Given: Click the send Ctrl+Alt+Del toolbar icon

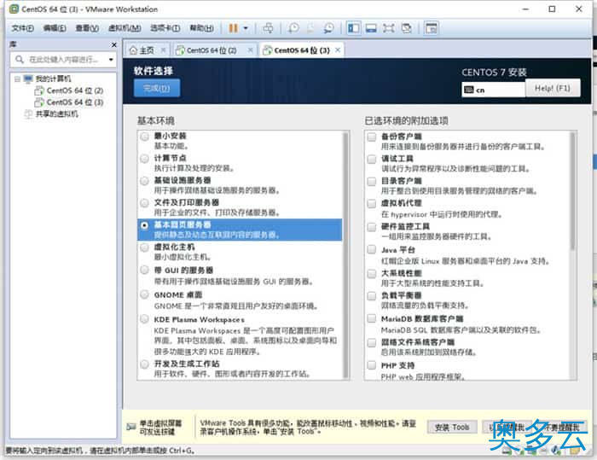Looking at the screenshot, I should click(x=268, y=28).
